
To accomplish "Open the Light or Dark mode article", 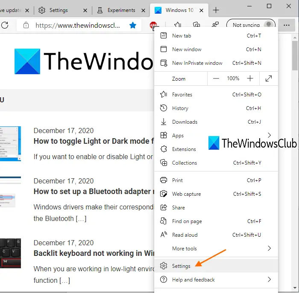I will (x=94, y=141).
